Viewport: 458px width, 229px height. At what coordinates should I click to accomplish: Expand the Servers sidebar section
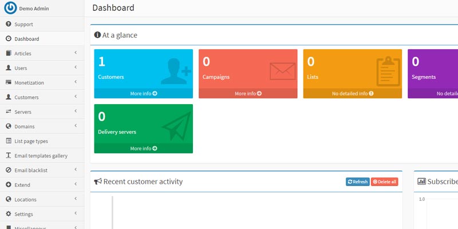pyautogui.click(x=76, y=112)
